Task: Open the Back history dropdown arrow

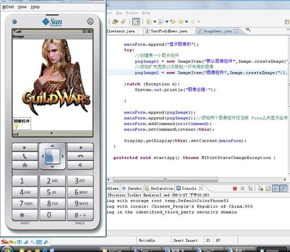Action: click(x=187, y=22)
